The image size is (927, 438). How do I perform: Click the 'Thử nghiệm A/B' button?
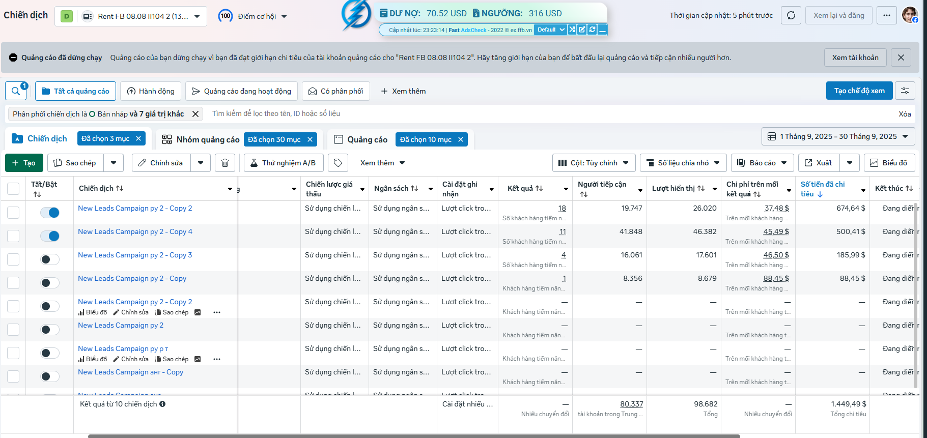click(x=284, y=163)
